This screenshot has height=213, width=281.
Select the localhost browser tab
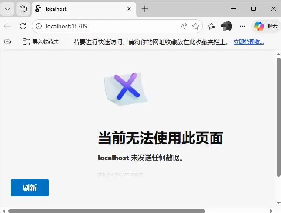point(84,9)
